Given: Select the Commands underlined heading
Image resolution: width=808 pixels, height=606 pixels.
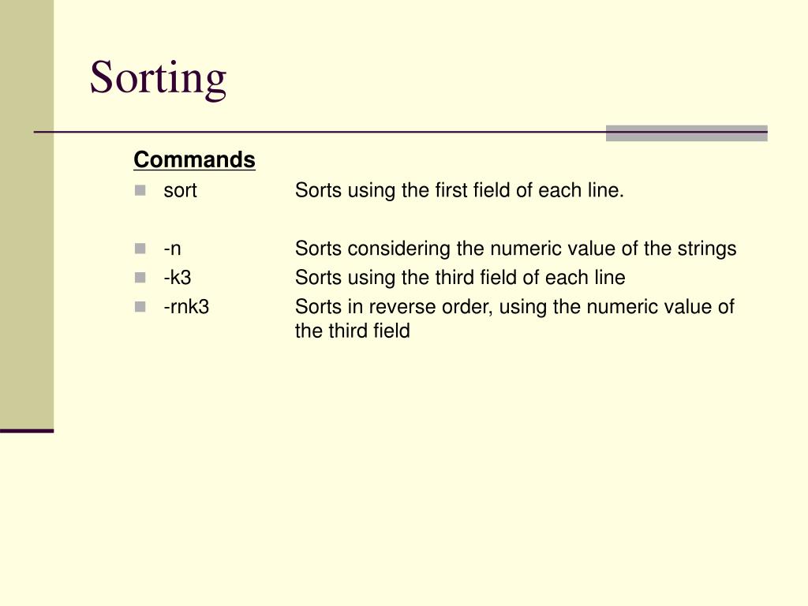Looking at the screenshot, I should click(x=194, y=159).
